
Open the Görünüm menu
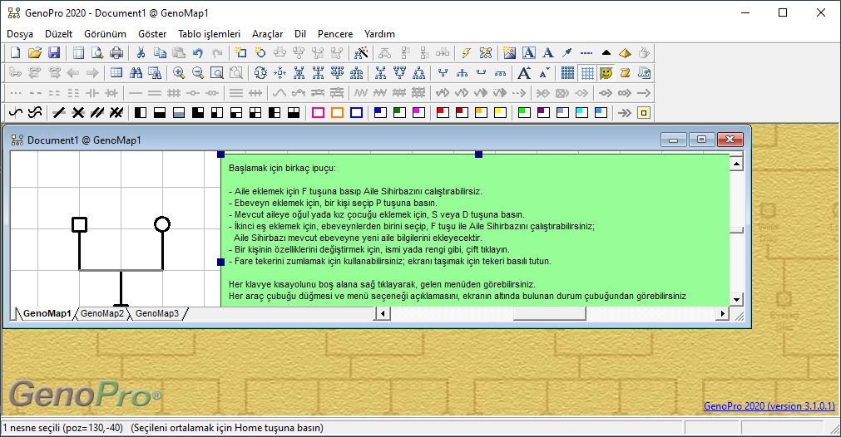105,34
